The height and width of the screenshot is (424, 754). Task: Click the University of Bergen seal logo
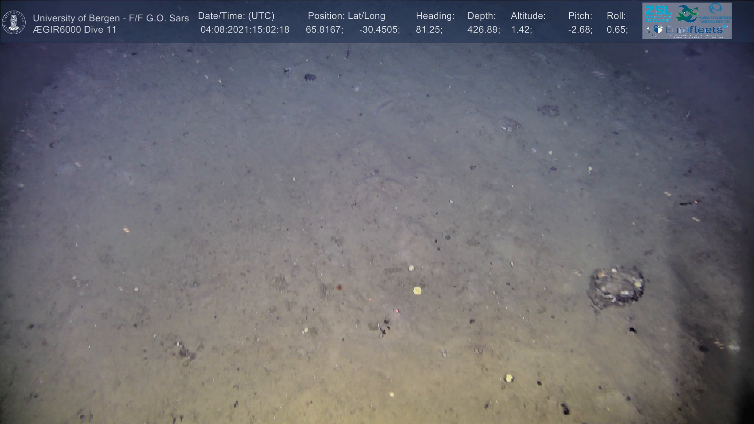14,22
